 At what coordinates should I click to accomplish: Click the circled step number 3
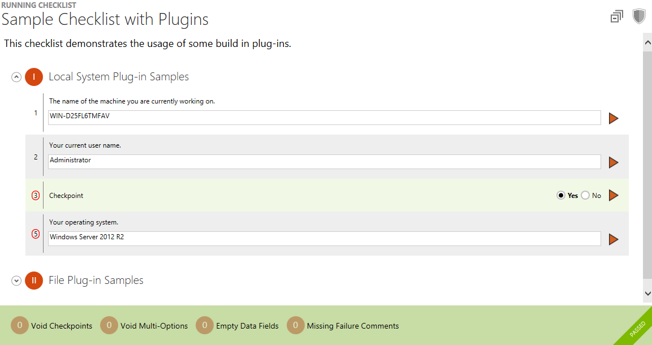(x=36, y=196)
